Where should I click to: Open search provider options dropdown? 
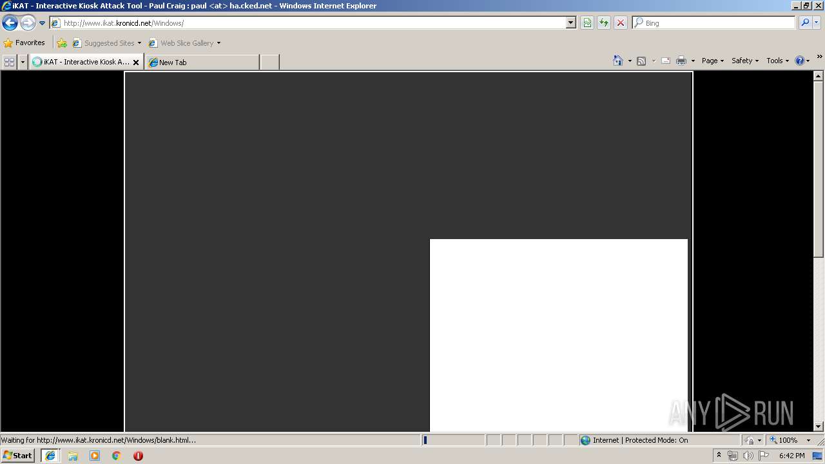(x=816, y=23)
